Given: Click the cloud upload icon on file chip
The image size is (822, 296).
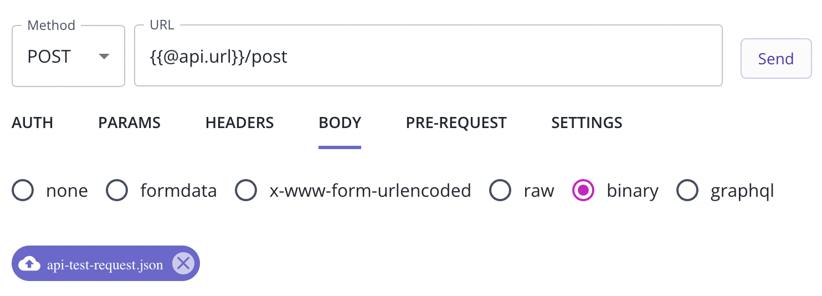Looking at the screenshot, I should [x=29, y=264].
